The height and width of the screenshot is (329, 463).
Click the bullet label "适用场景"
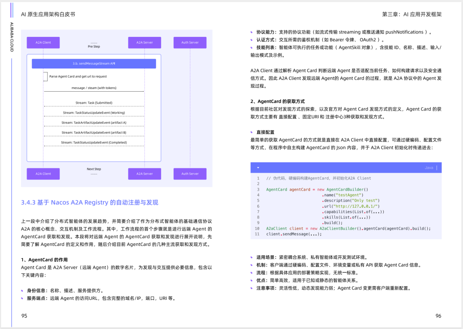pos(265,257)
